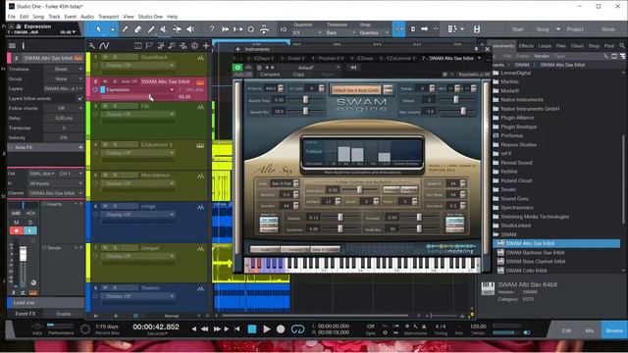Mute the conga track
This screenshot has width=628, height=353.
click(x=105, y=207)
